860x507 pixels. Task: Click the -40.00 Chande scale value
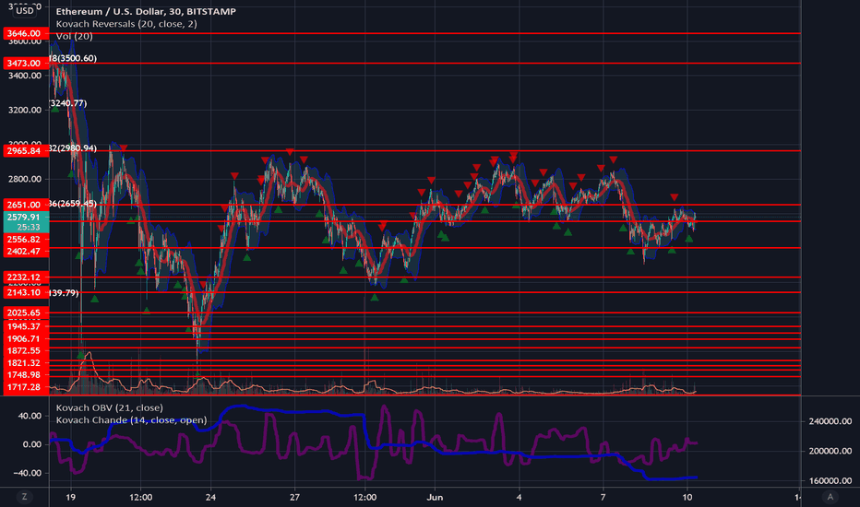pyautogui.click(x=28, y=473)
